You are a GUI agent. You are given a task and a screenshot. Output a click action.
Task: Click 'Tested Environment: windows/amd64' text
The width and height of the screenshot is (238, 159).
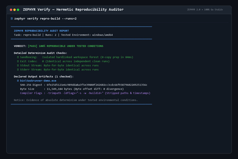(x=87, y=35)
